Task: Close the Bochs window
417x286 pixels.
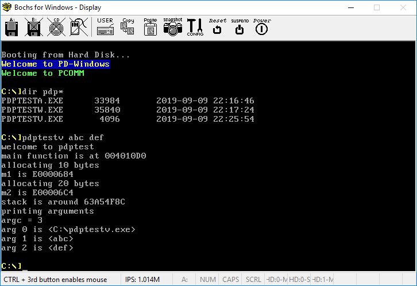Action: 403,7
